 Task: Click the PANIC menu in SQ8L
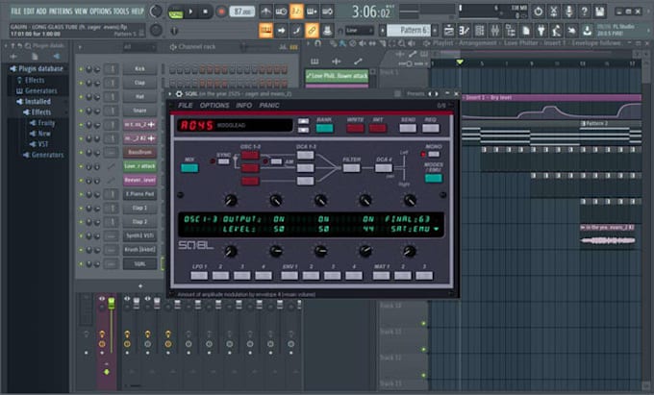pyautogui.click(x=269, y=106)
